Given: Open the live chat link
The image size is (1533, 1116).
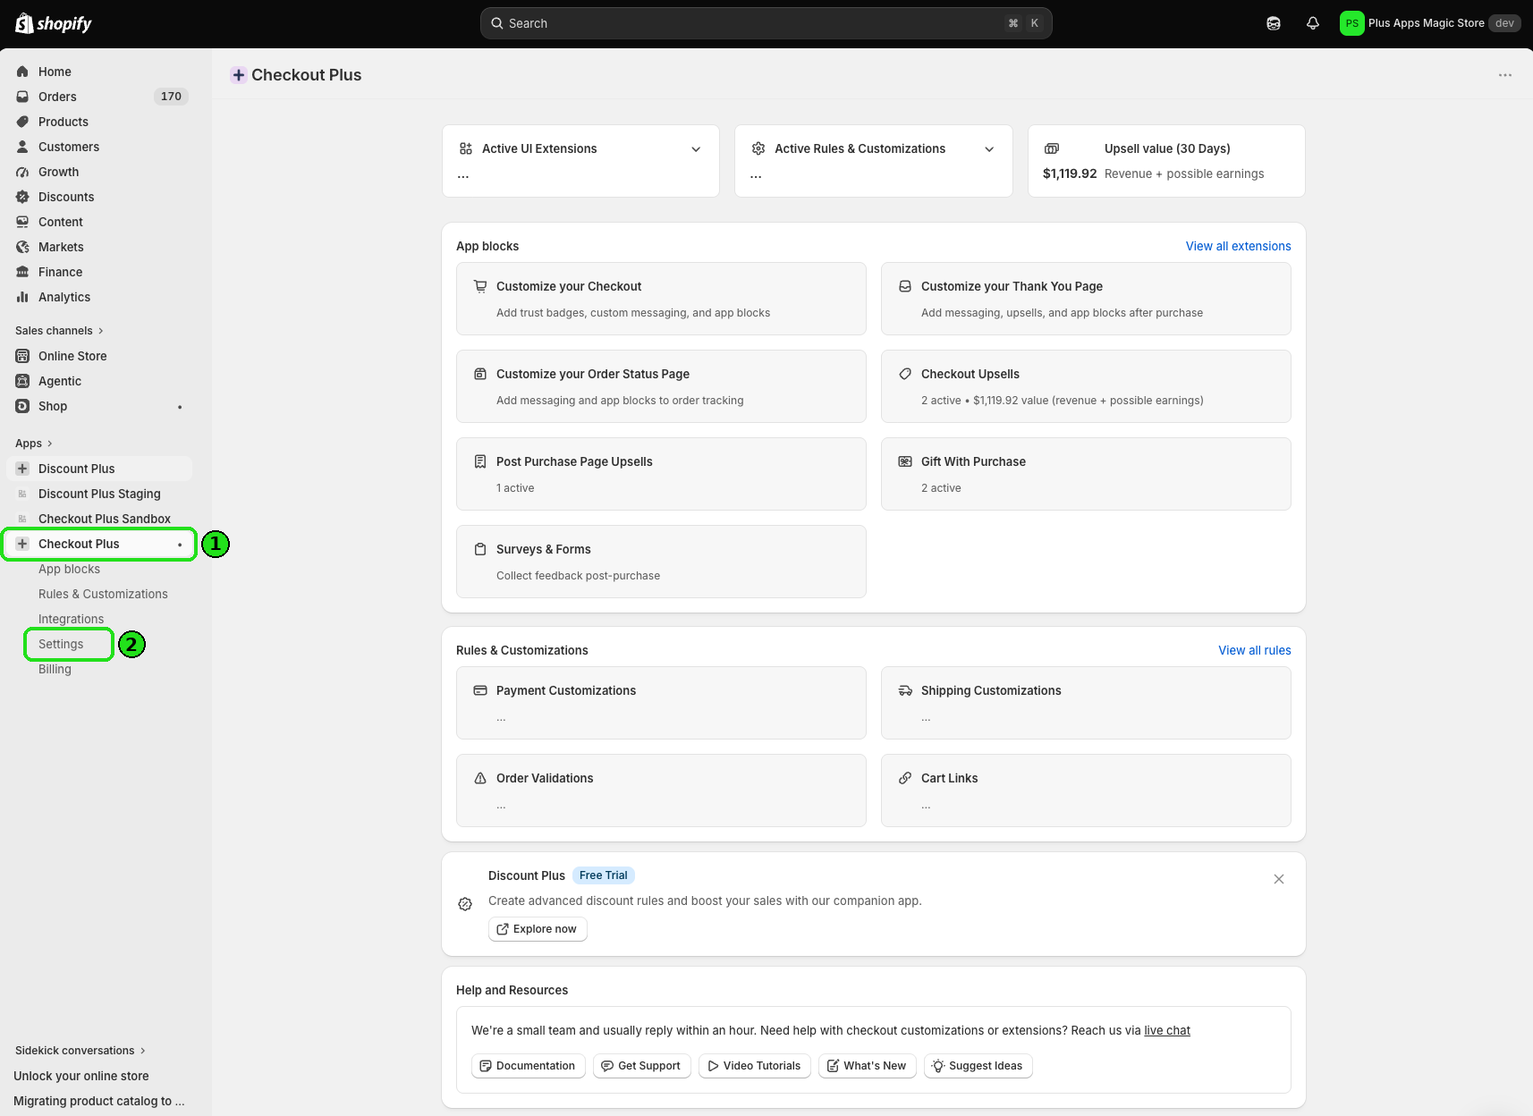Looking at the screenshot, I should (1167, 1030).
